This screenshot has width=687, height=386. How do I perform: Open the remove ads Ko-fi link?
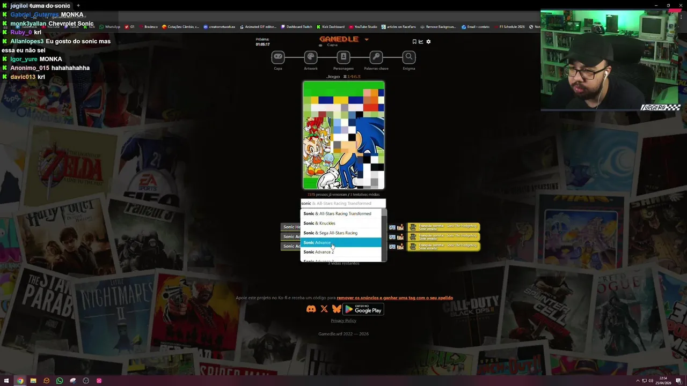394,298
